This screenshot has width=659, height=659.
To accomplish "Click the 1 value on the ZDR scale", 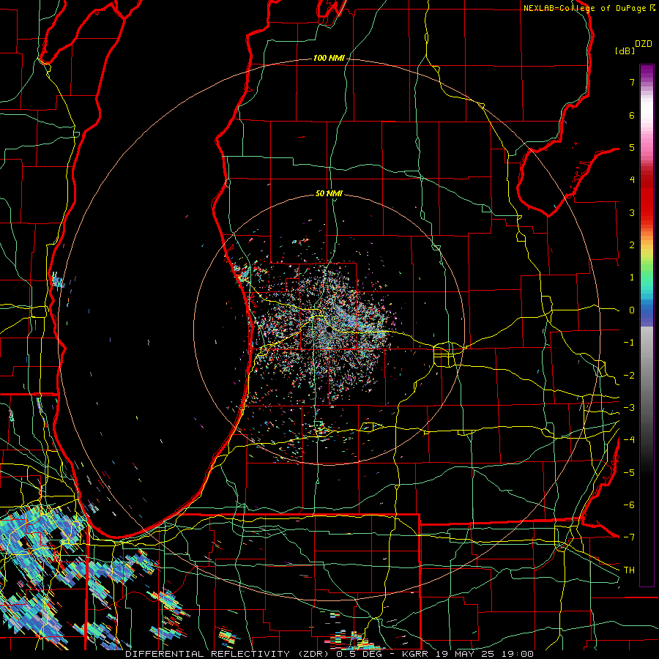I will (632, 278).
